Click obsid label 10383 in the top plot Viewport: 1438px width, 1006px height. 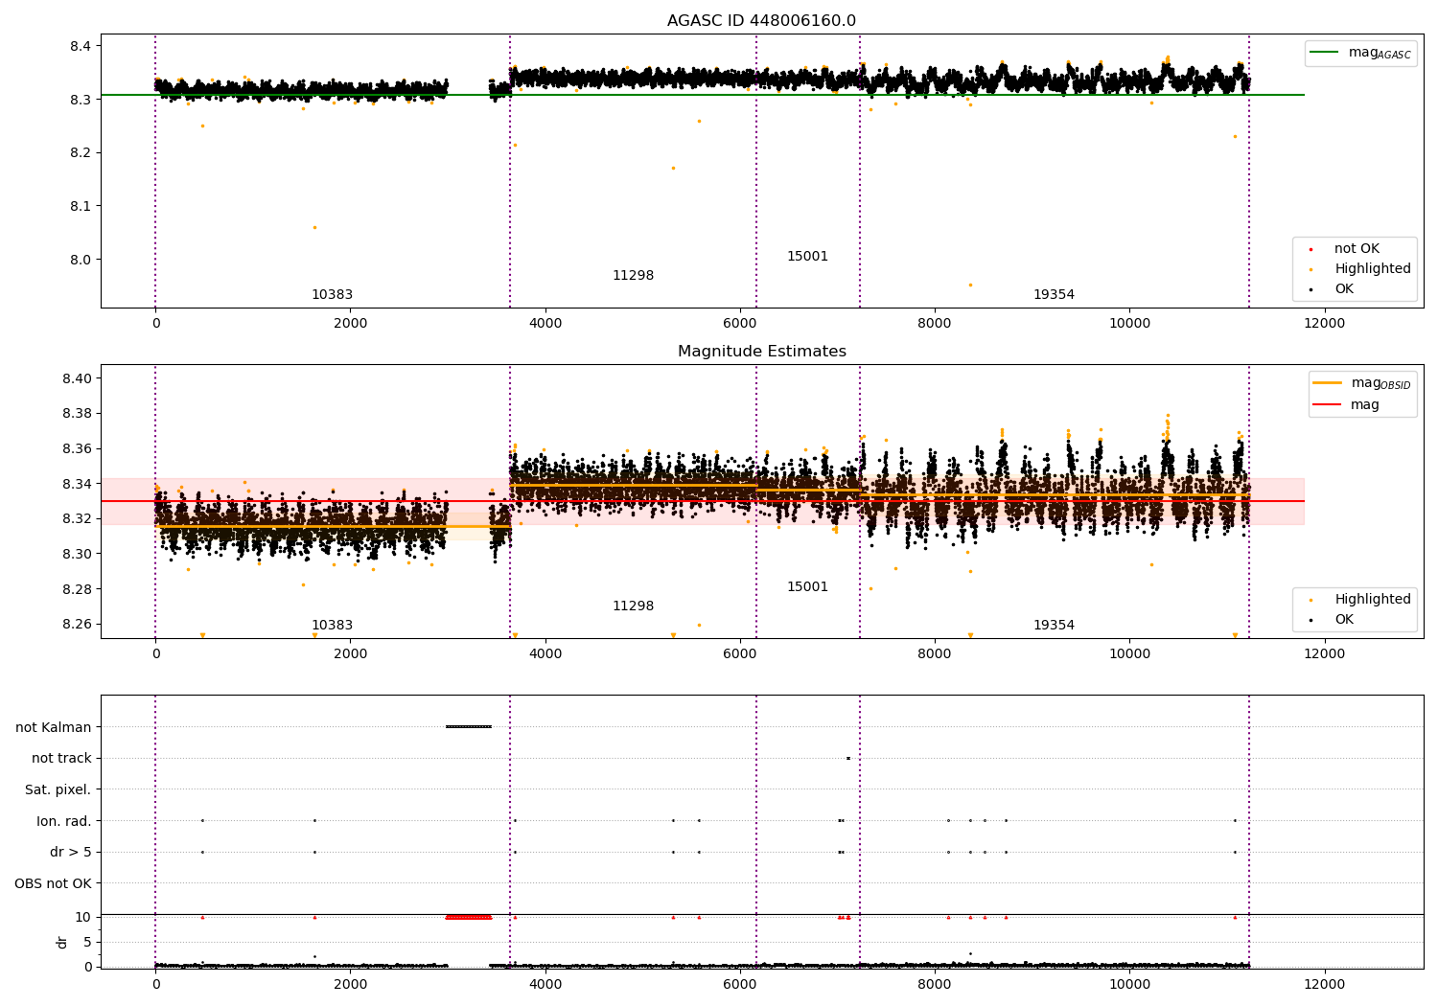tap(332, 295)
